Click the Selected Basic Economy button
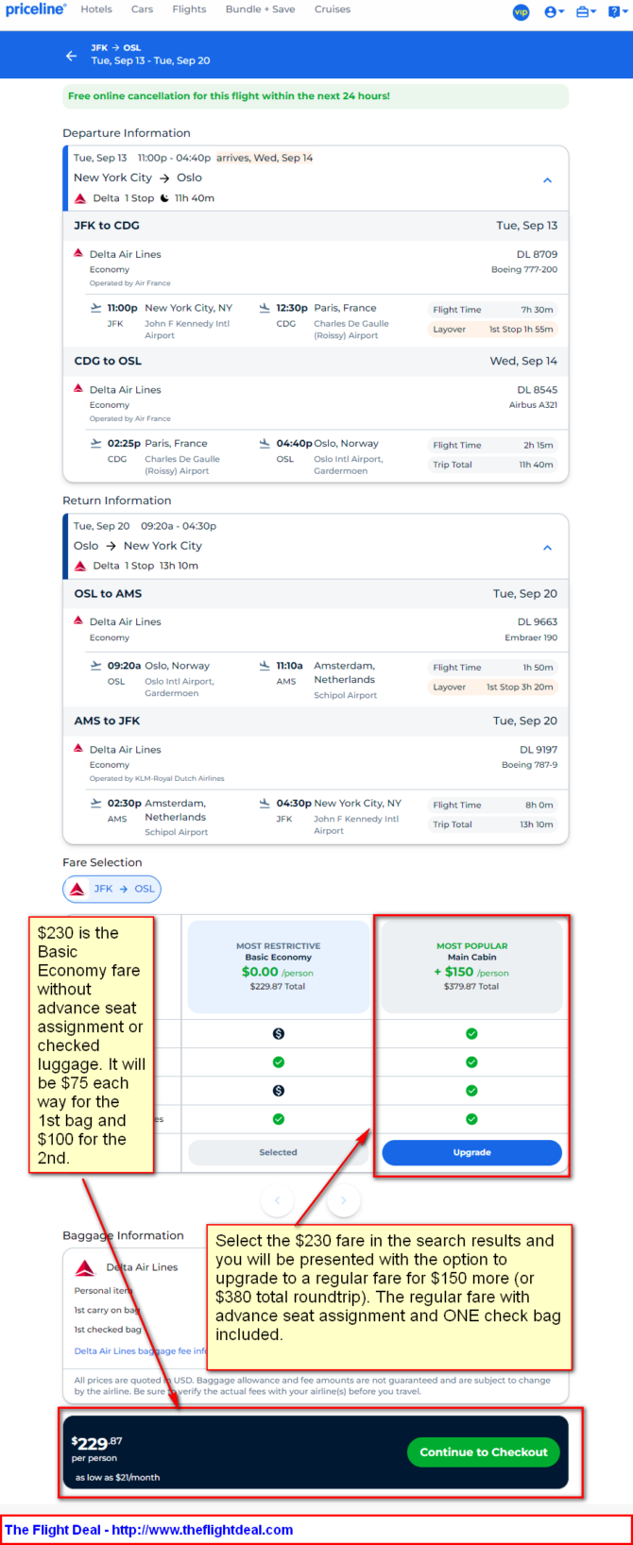The height and width of the screenshot is (1545, 633). pos(278,1152)
